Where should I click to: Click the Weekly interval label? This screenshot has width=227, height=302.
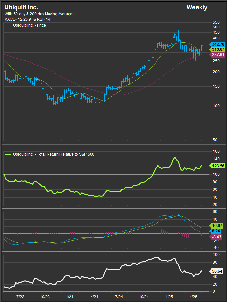click(197, 7)
